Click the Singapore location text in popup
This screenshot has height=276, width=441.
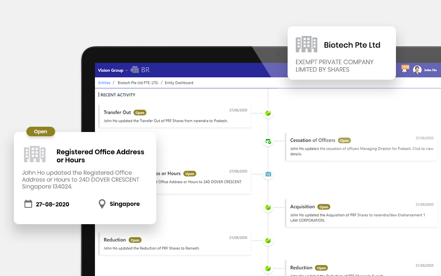click(125, 204)
